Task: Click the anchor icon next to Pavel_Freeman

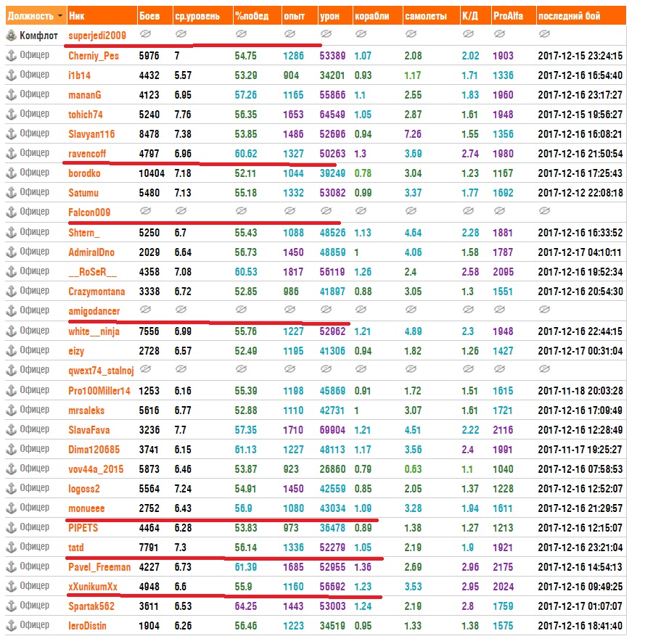Action: pyautogui.click(x=11, y=566)
